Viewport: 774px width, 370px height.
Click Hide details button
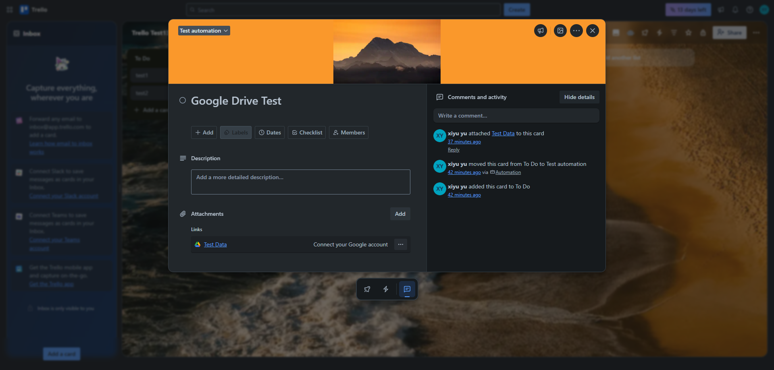579,97
